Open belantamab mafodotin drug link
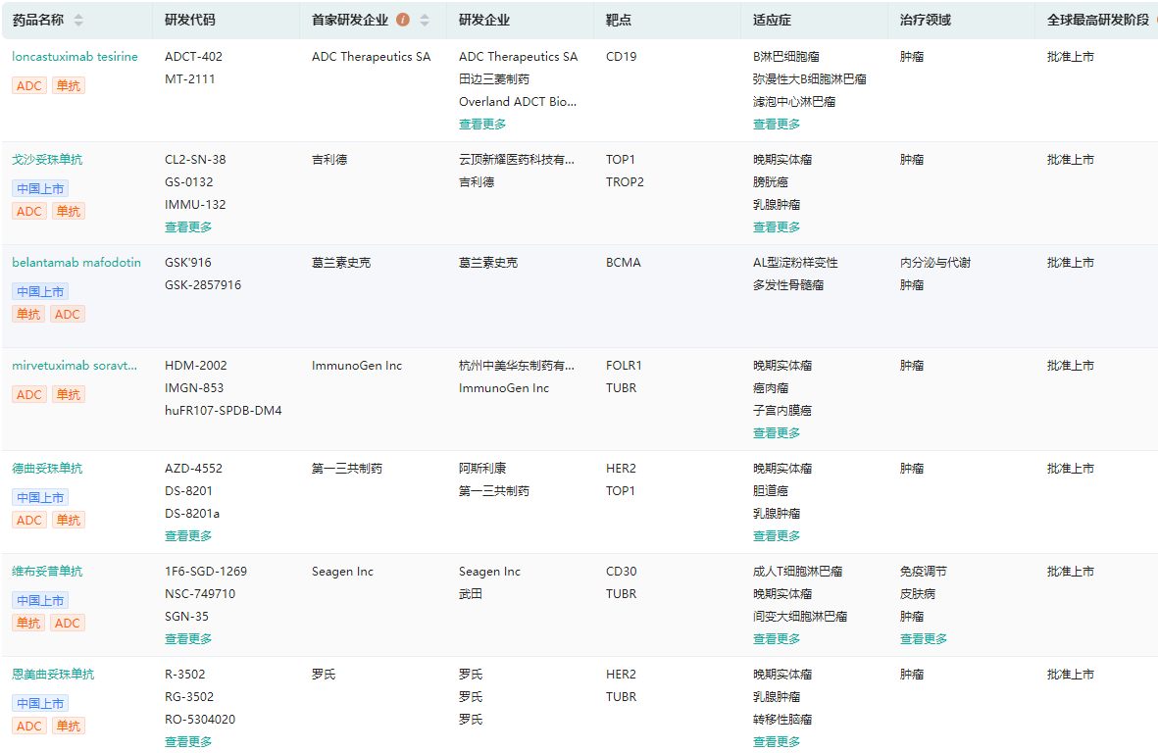The image size is (1158, 753). [76, 262]
